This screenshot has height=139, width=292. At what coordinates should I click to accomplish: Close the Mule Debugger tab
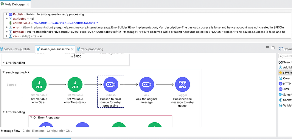tap(28, 5)
